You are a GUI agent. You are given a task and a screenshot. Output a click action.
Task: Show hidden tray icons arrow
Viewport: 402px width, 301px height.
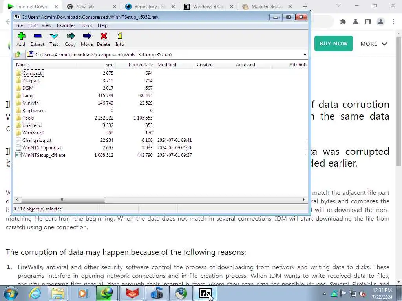coord(324,294)
